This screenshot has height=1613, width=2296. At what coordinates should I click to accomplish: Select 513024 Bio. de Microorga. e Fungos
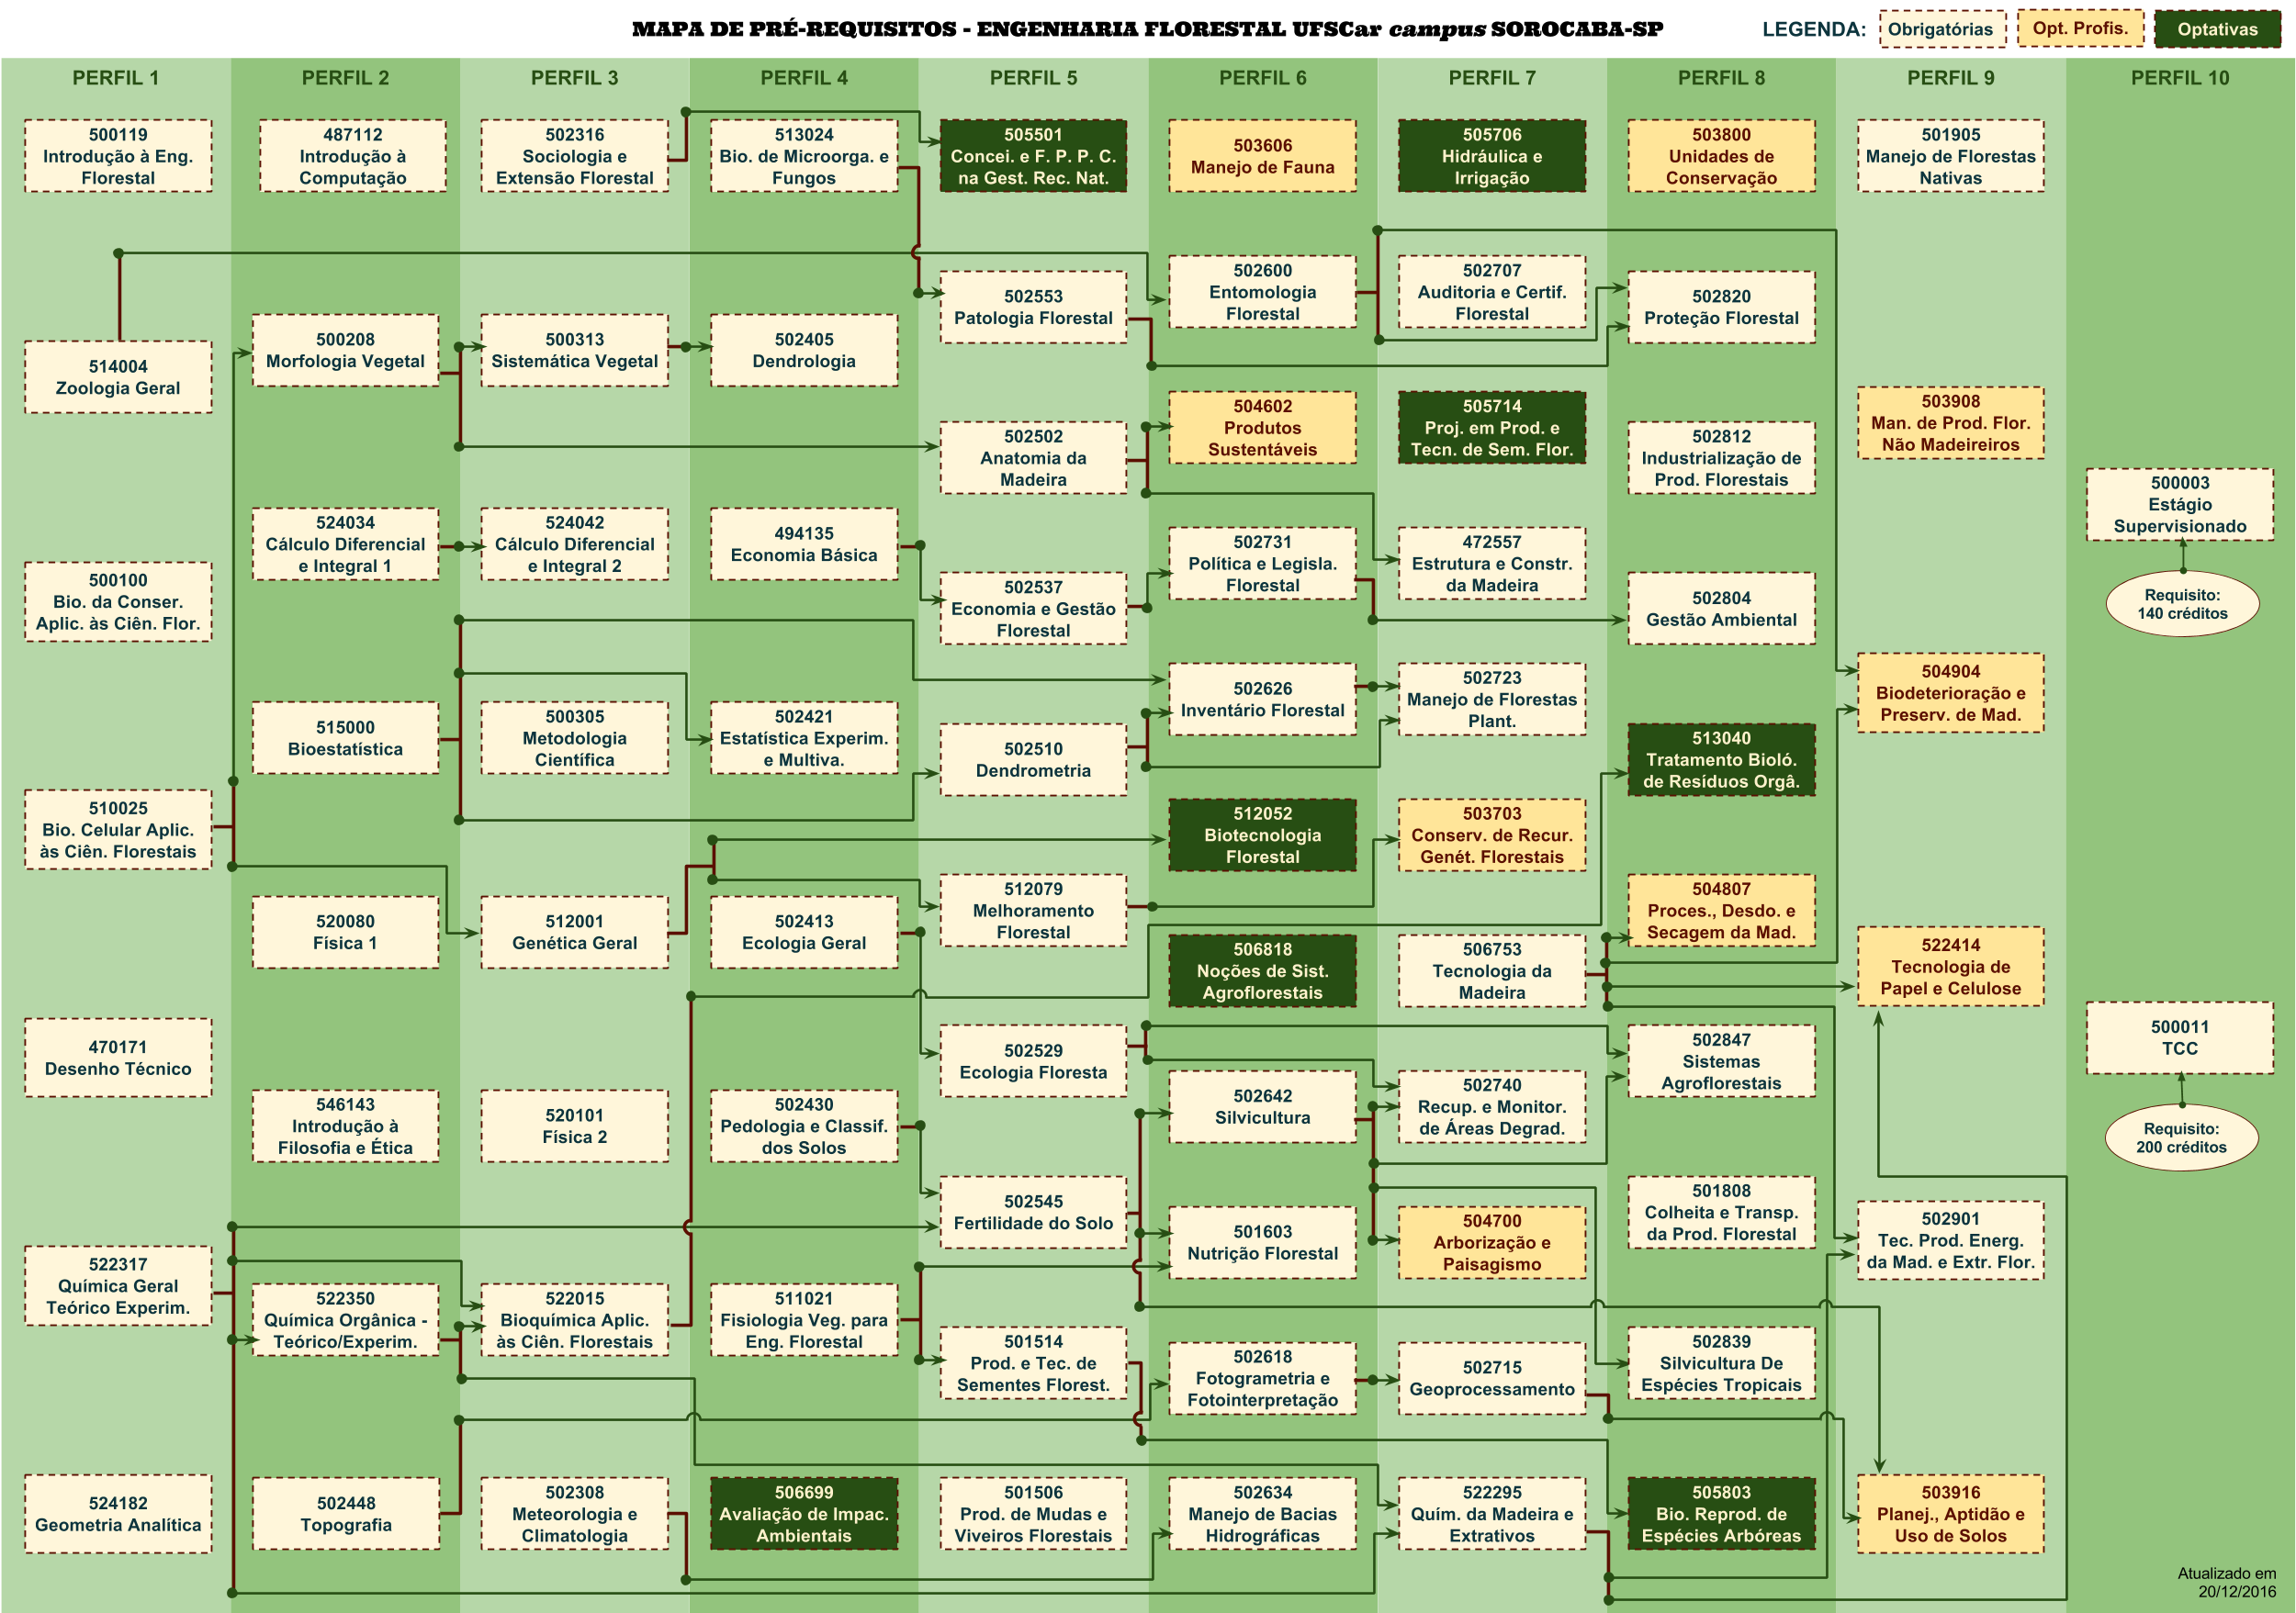point(804,156)
